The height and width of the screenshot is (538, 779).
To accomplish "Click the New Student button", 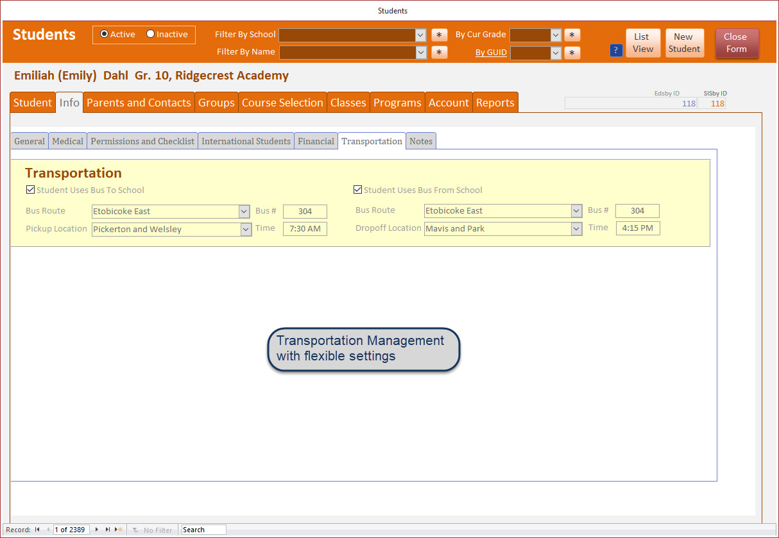I will tap(684, 43).
